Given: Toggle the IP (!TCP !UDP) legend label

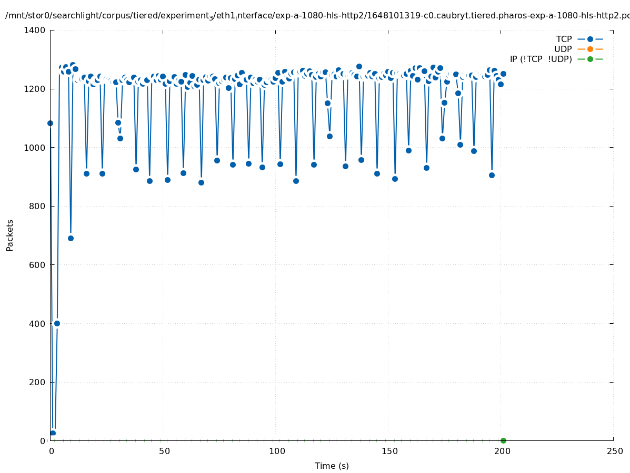Looking at the screenshot, I should 541,59.
